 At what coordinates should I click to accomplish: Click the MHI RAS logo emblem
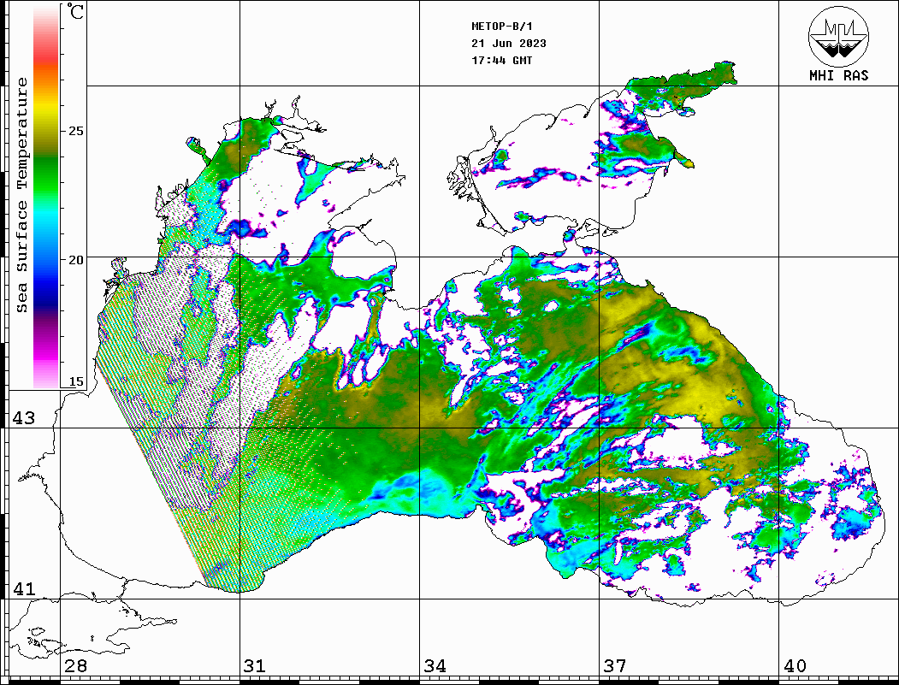(x=838, y=36)
